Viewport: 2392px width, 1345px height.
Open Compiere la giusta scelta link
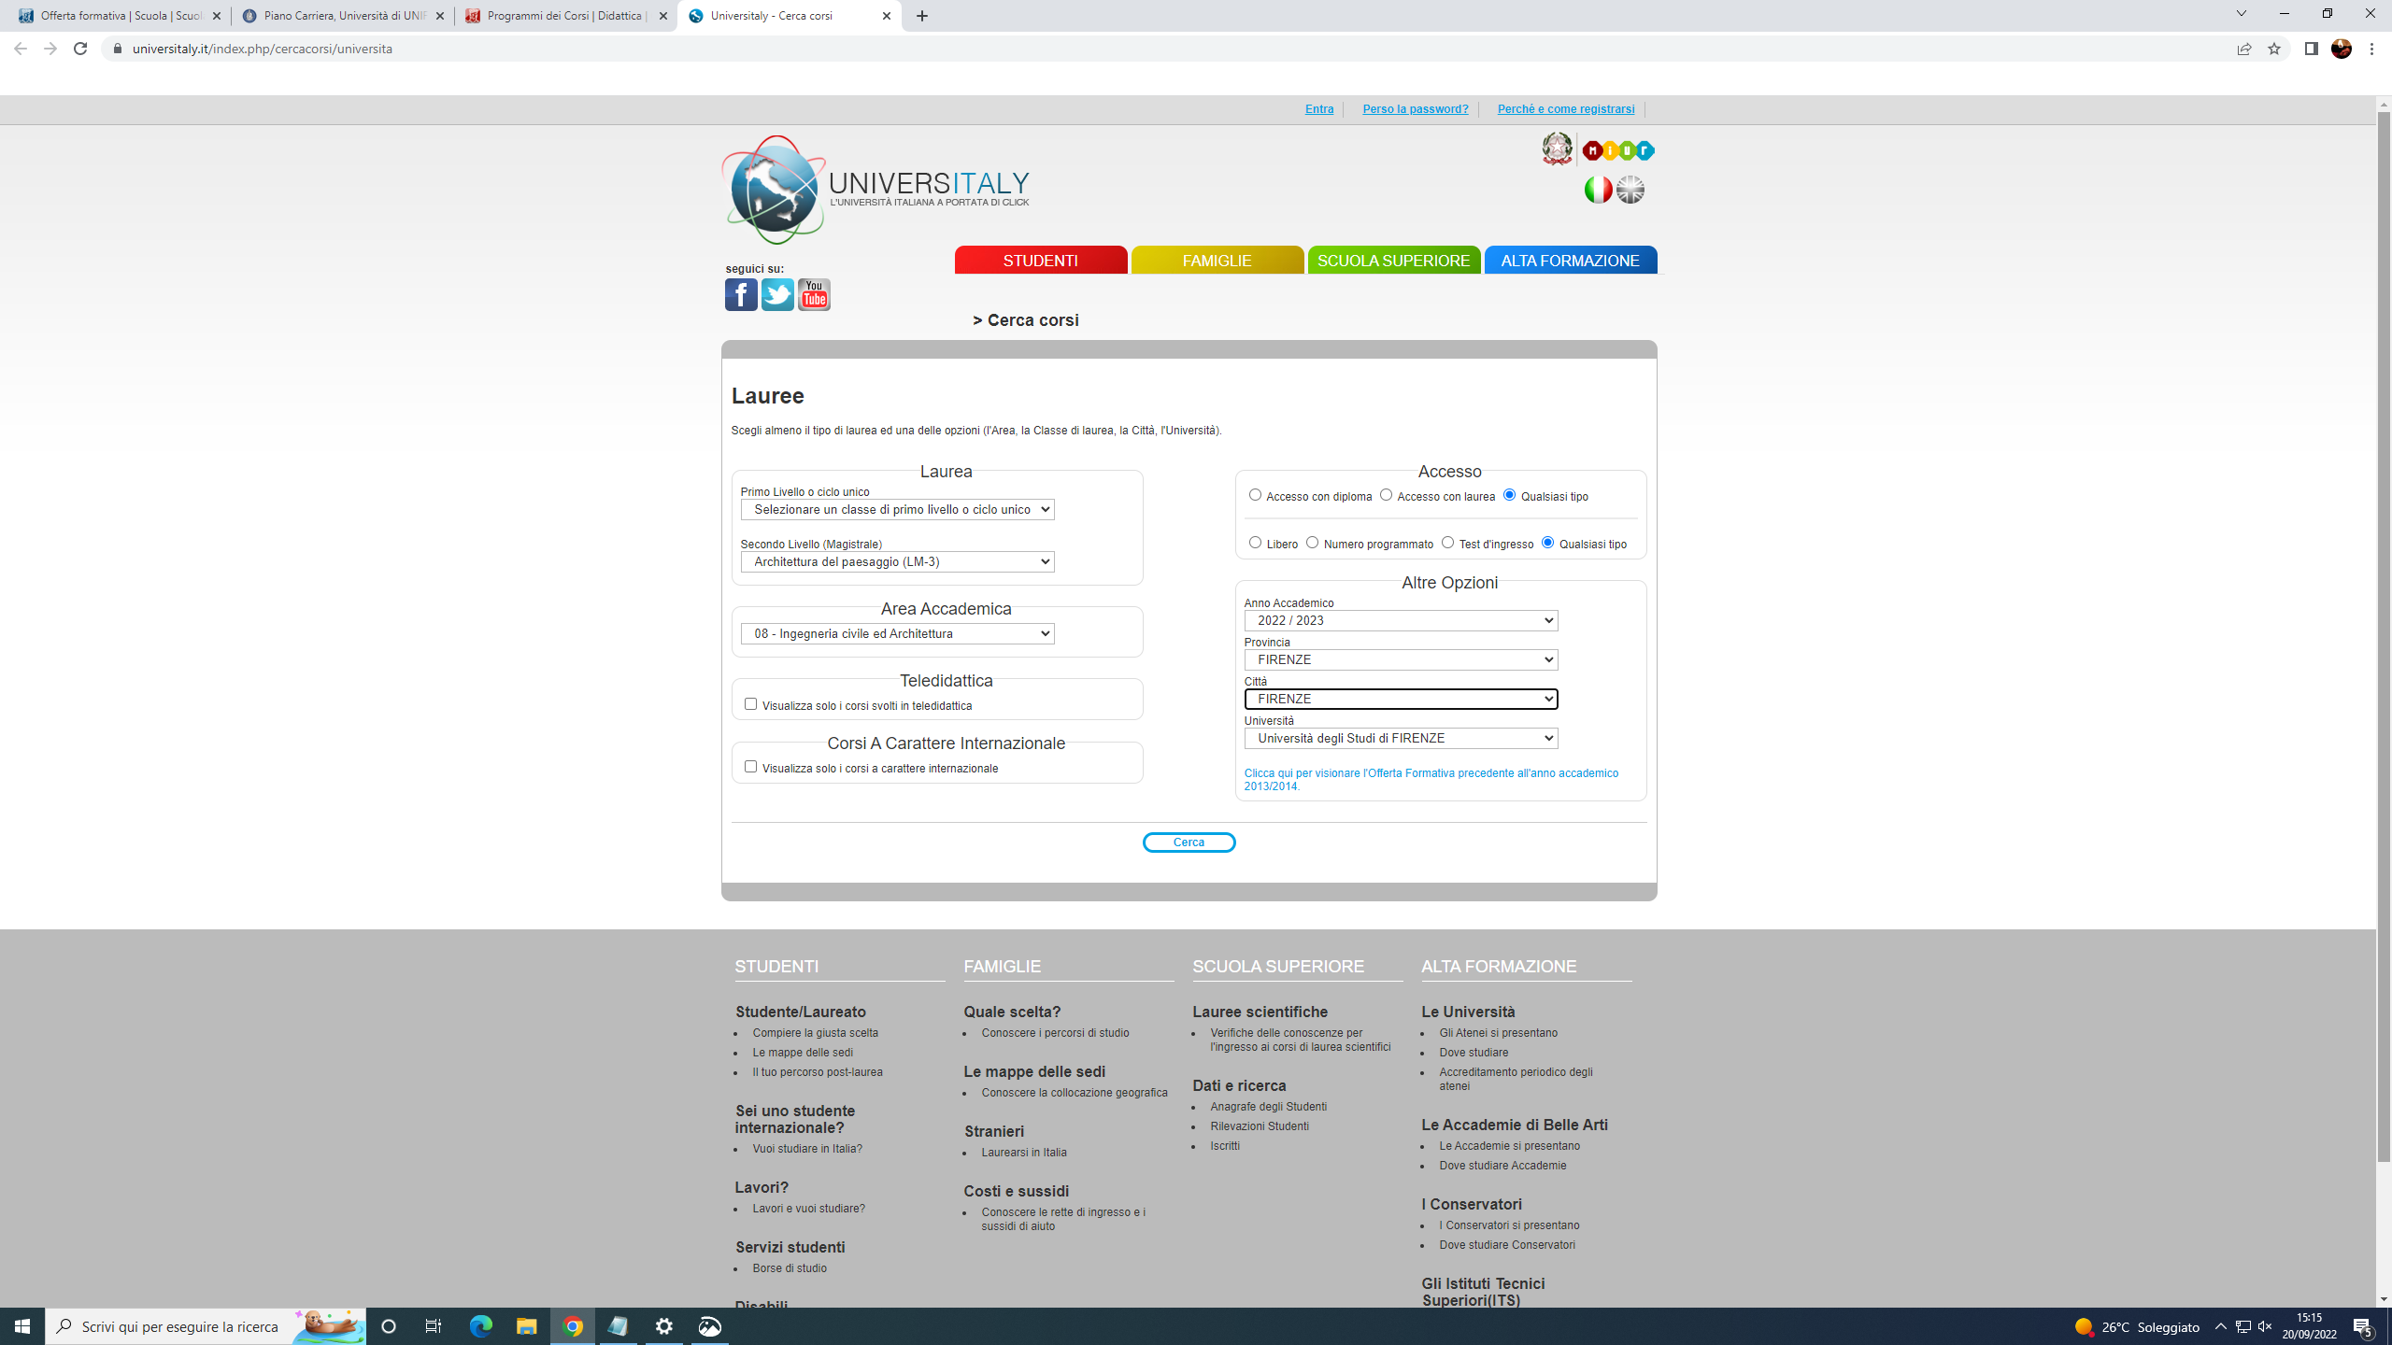tap(815, 1033)
